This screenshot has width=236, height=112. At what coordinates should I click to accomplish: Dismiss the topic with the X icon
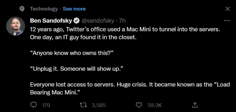(x=227, y=9)
